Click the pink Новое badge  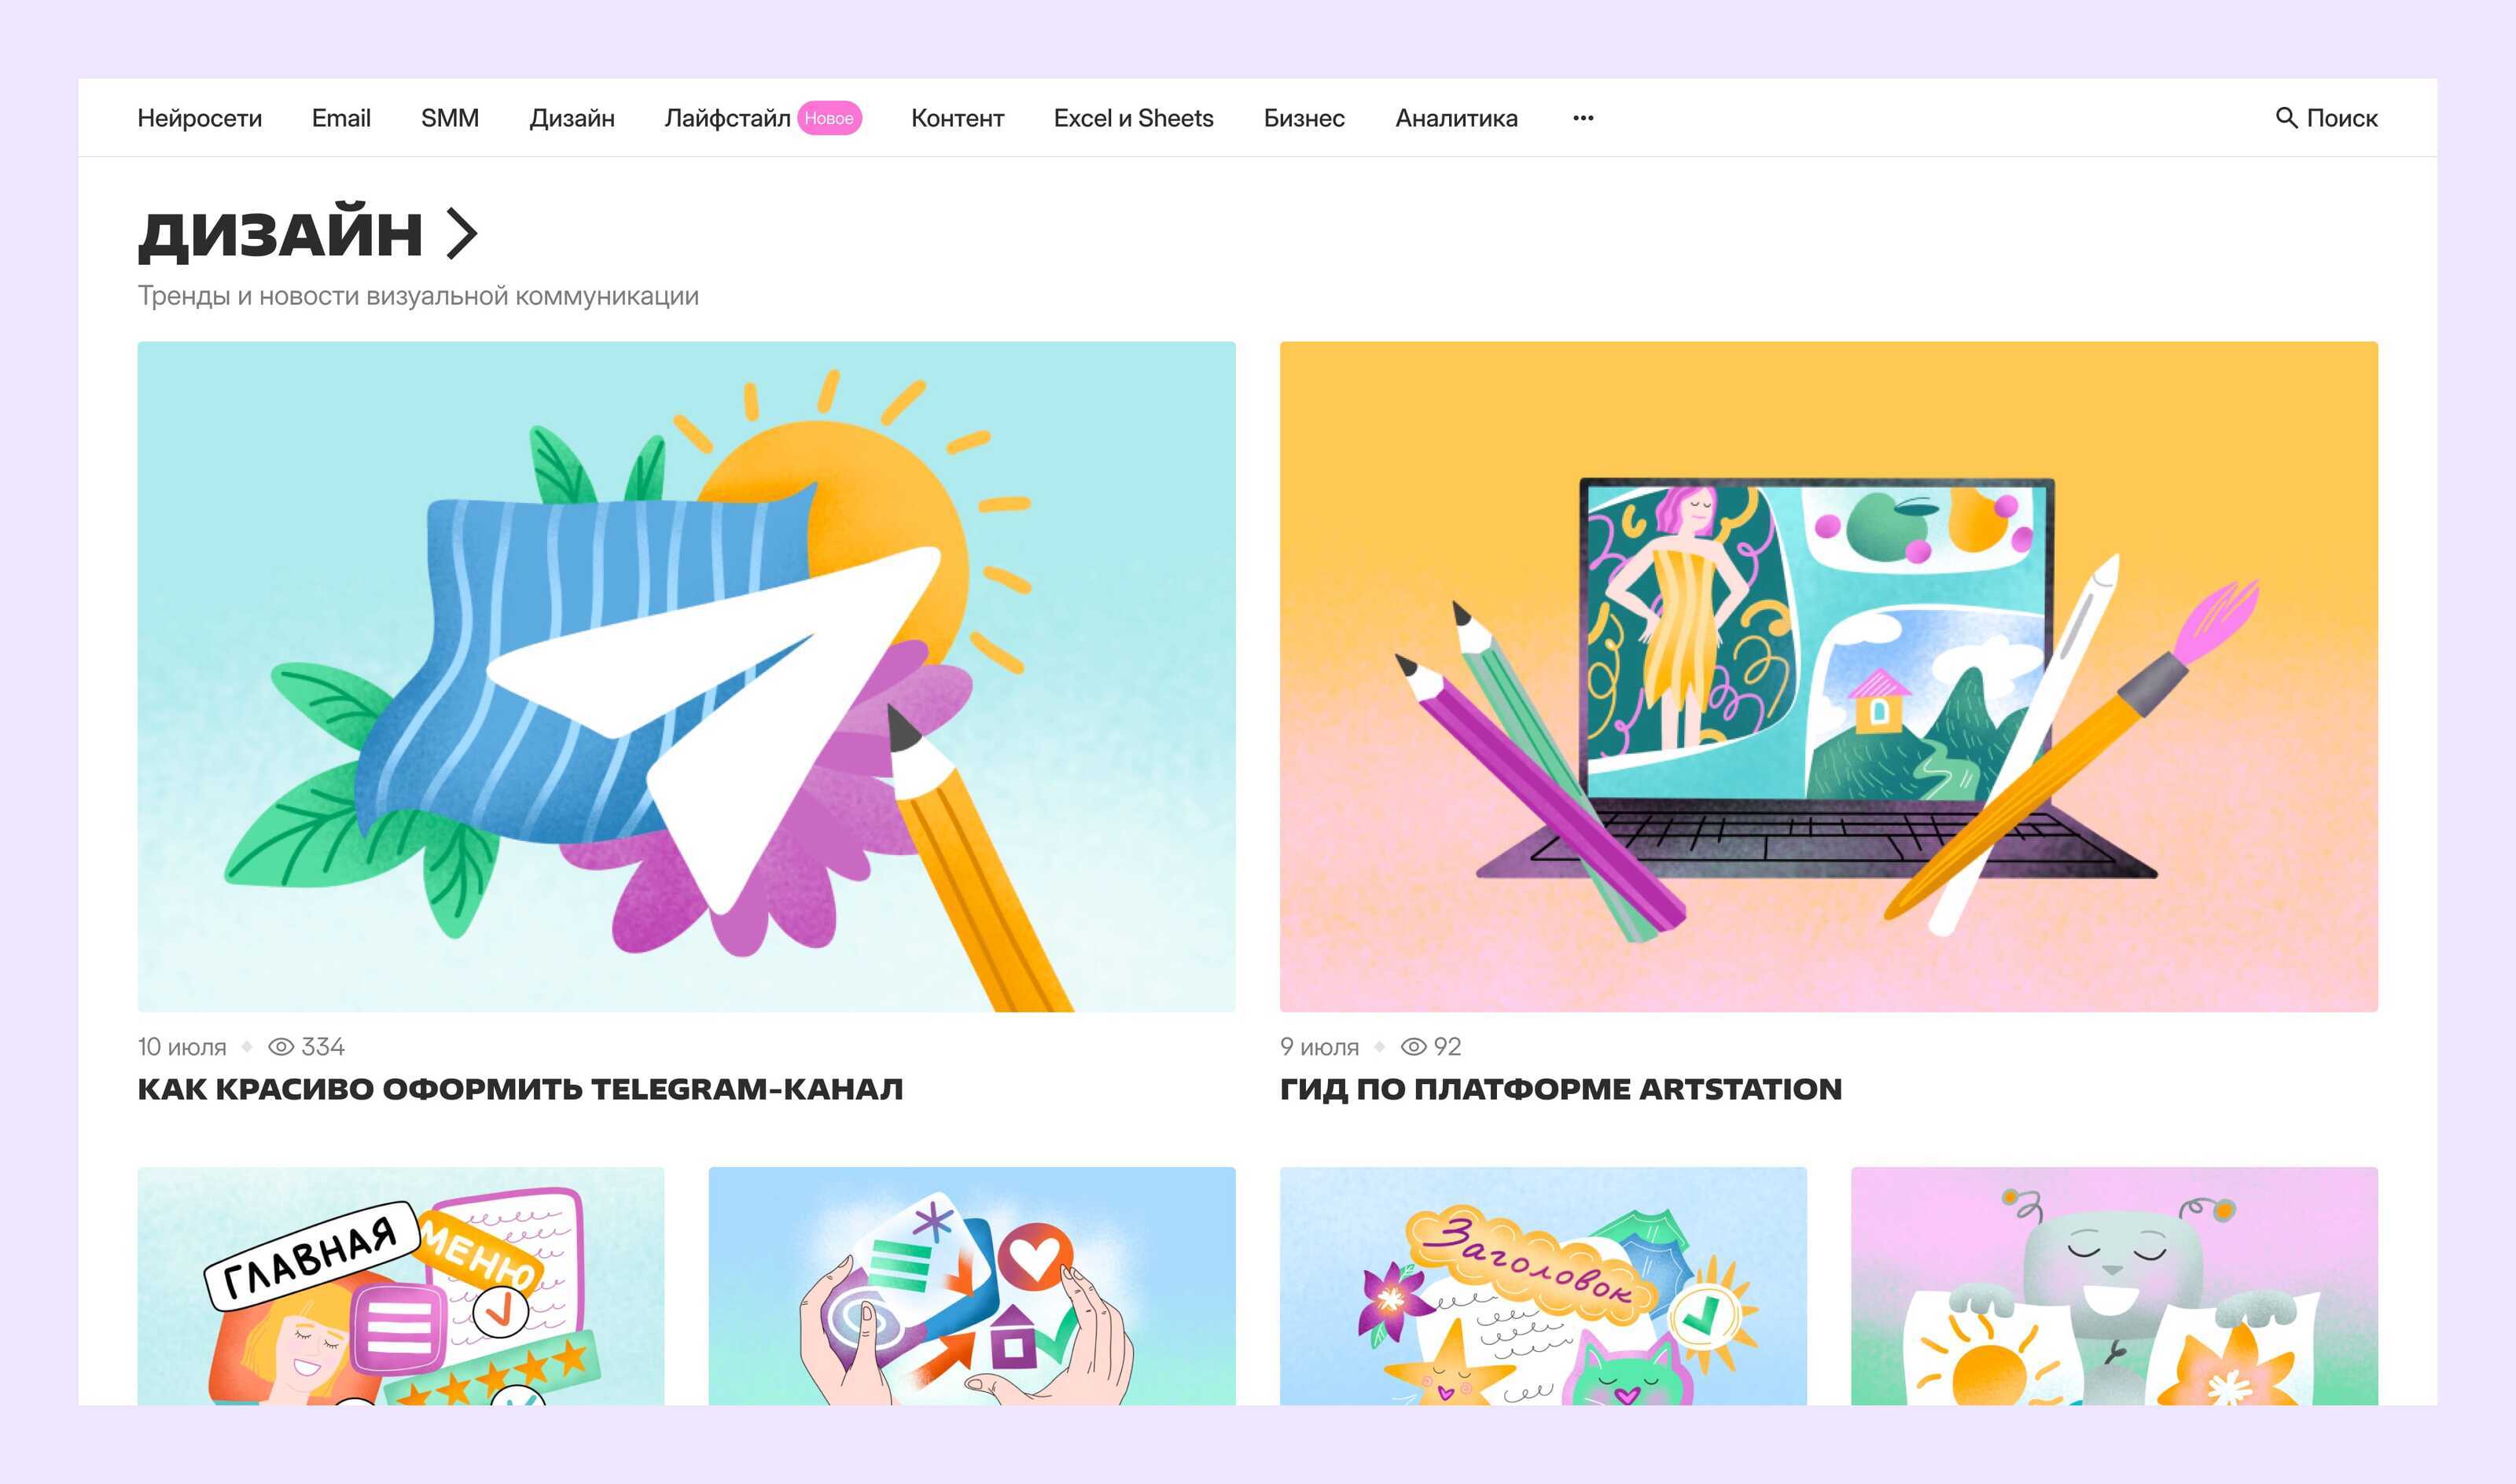(x=829, y=118)
